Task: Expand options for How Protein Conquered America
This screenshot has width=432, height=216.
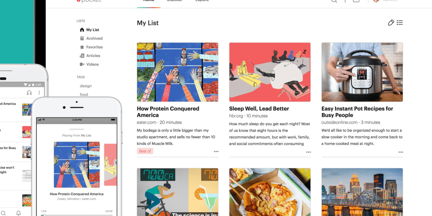Action: coord(216,151)
